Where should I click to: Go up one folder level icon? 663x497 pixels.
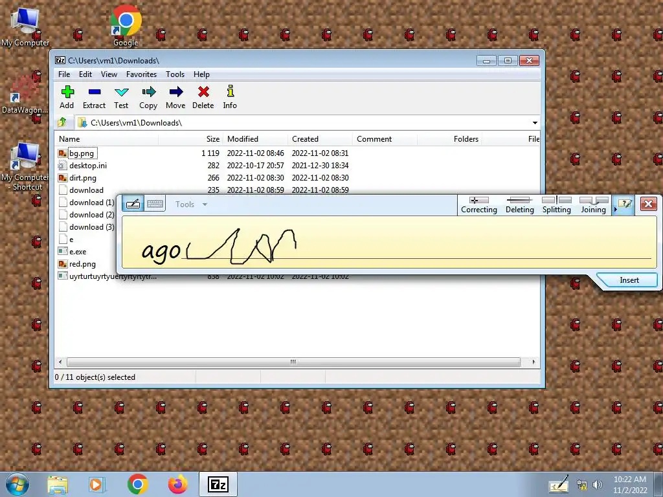tap(63, 122)
